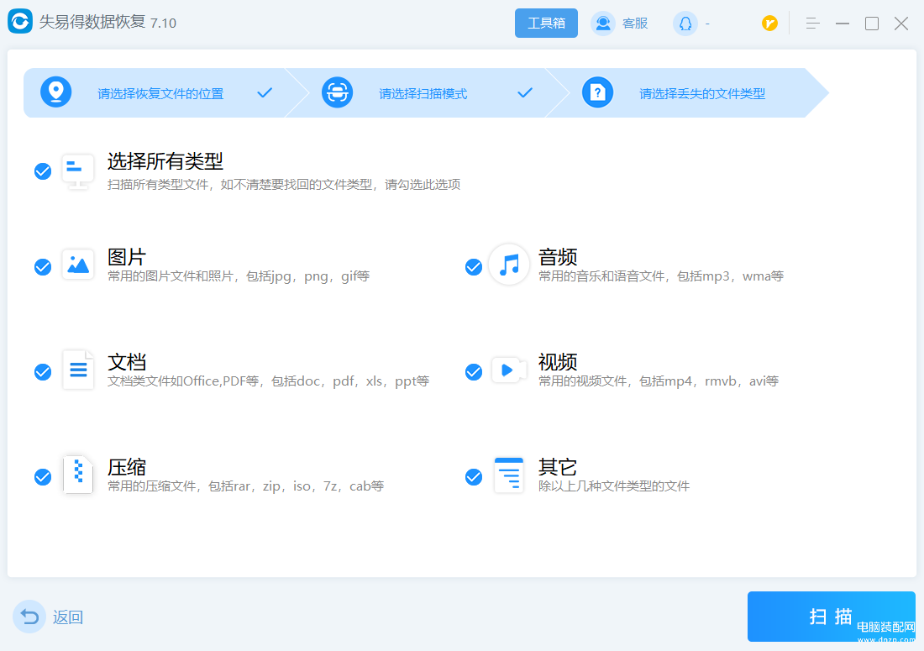Click the gold VIP badge icon
The height and width of the screenshot is (651, 924).
click(x=769, y=24)
